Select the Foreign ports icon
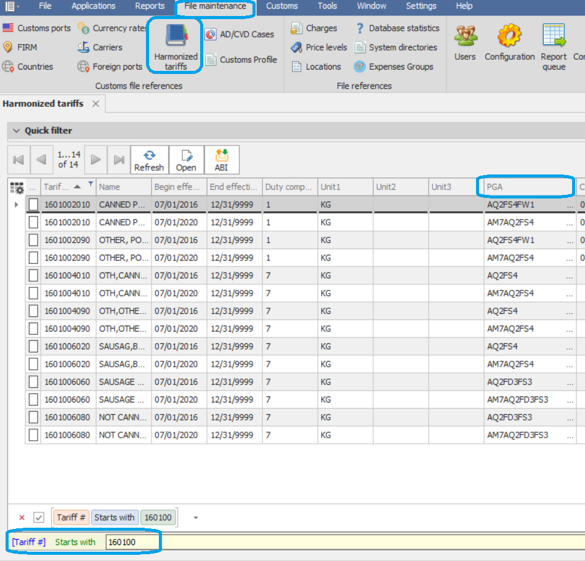The image size is (585, 561). [x=116, y=67]
